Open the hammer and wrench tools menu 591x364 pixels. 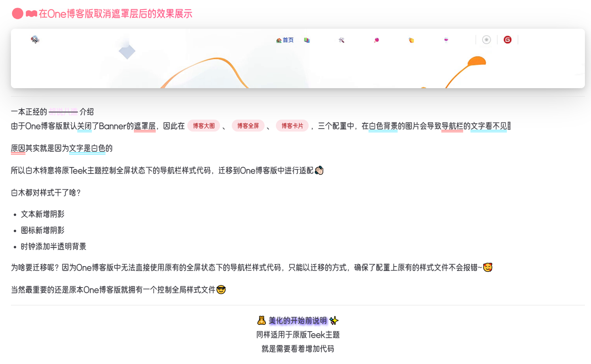pyautogui.click(x=341, y=40)
